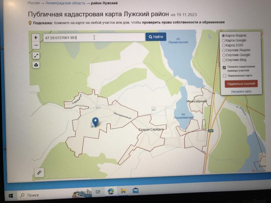Enable Тематическая карта checkbox
This screenshot has width=271, height=203.
[224, 76]
